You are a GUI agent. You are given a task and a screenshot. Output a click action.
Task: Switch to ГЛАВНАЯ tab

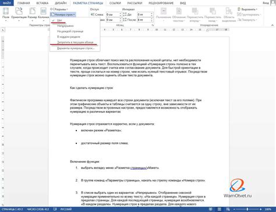pos(23,3)
